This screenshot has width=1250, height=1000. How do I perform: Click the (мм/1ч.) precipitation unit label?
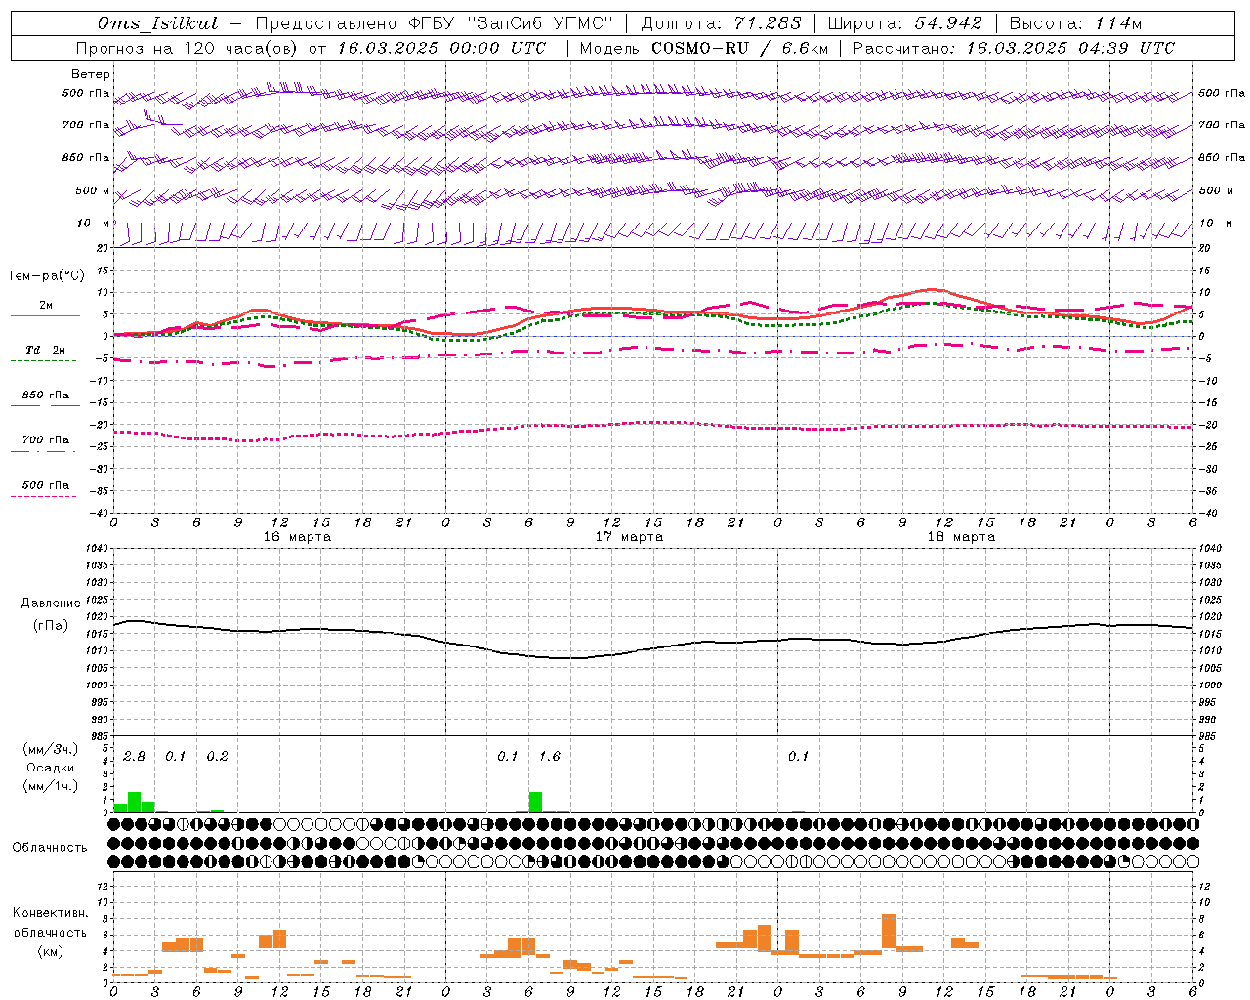50,786
